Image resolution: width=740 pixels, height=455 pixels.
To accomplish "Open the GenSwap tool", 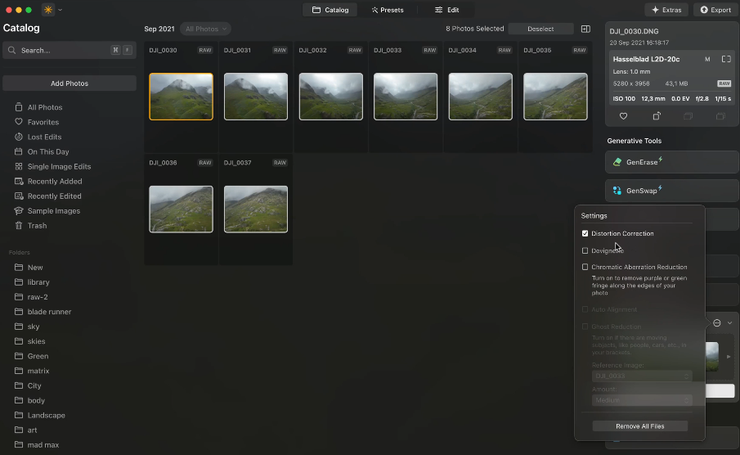I will (672, 191).
